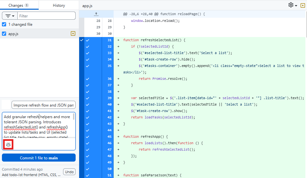Open the filter options dropdown

point(10,16)
